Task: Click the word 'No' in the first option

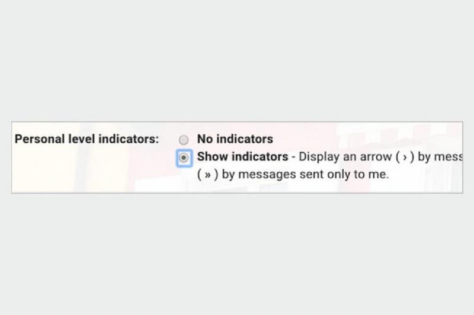Action: [205, 139]
